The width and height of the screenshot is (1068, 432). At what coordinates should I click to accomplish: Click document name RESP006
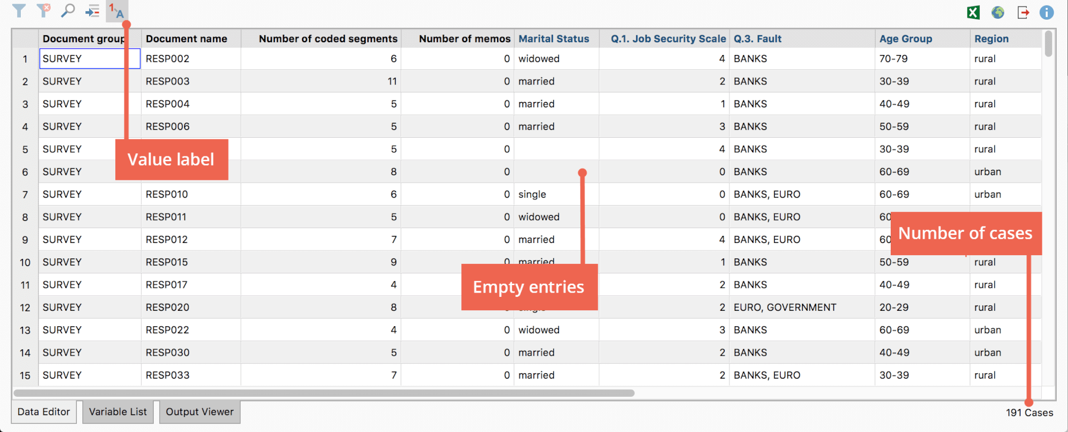coord(168,127)
